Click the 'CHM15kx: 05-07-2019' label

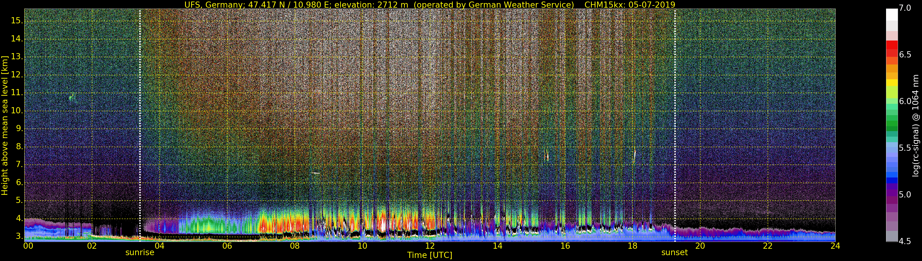pos(630,5)
